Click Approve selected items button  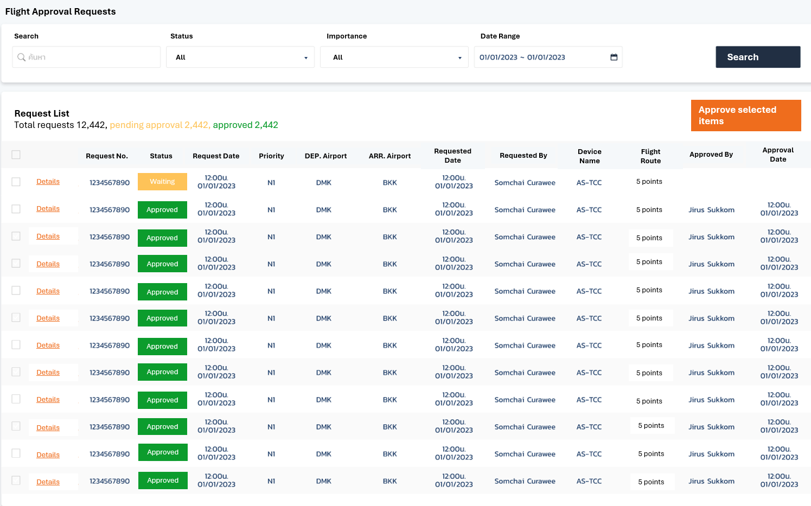coord(745,116)
